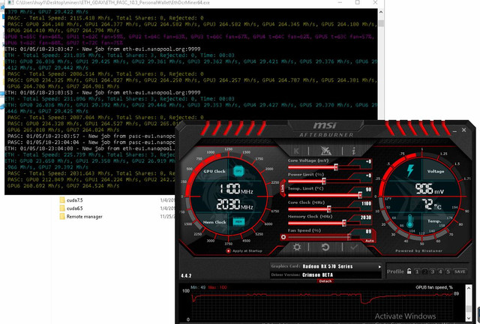Open Afterburner settings gear icon
The height and width of the screenshot is (324, 480).
[x=297, y=247]
